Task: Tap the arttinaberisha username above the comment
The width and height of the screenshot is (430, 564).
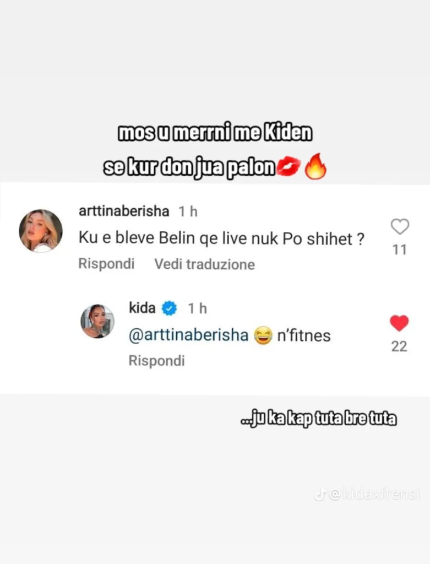Action: coord(124,211)
